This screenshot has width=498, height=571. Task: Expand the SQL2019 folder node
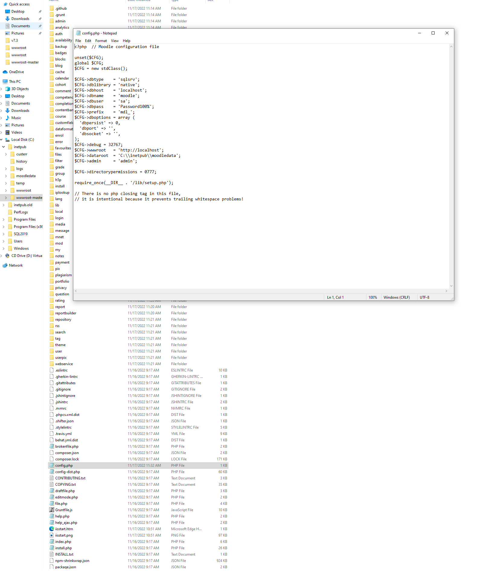click(4, 234)
